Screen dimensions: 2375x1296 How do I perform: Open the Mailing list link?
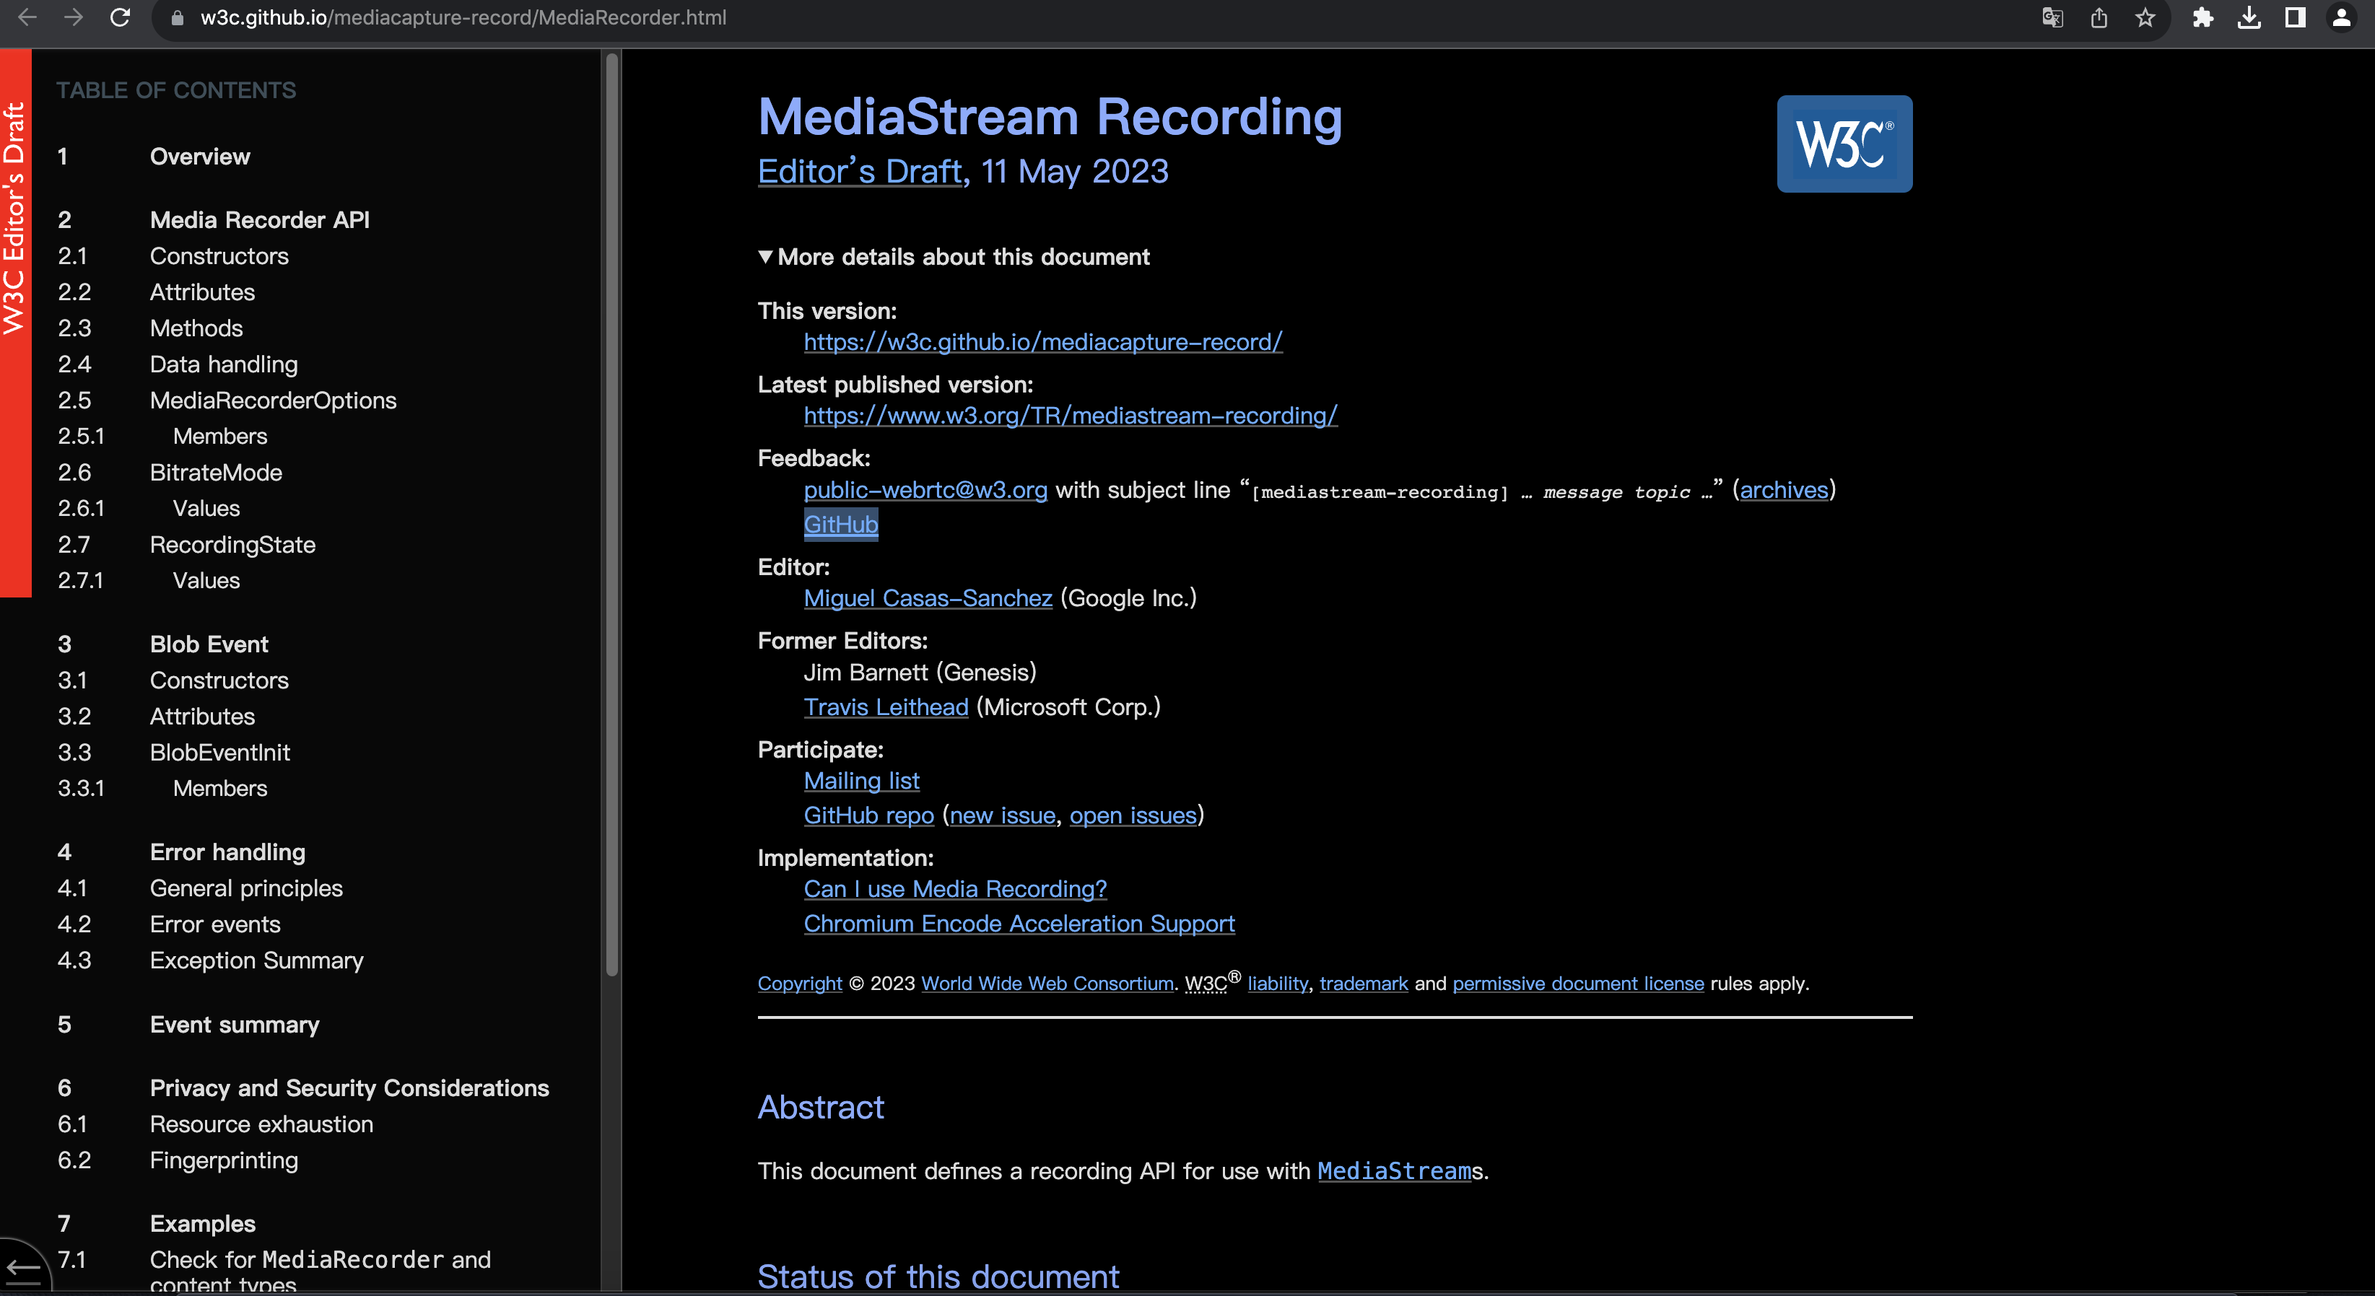pyautogui.click(x=862, y=781)
